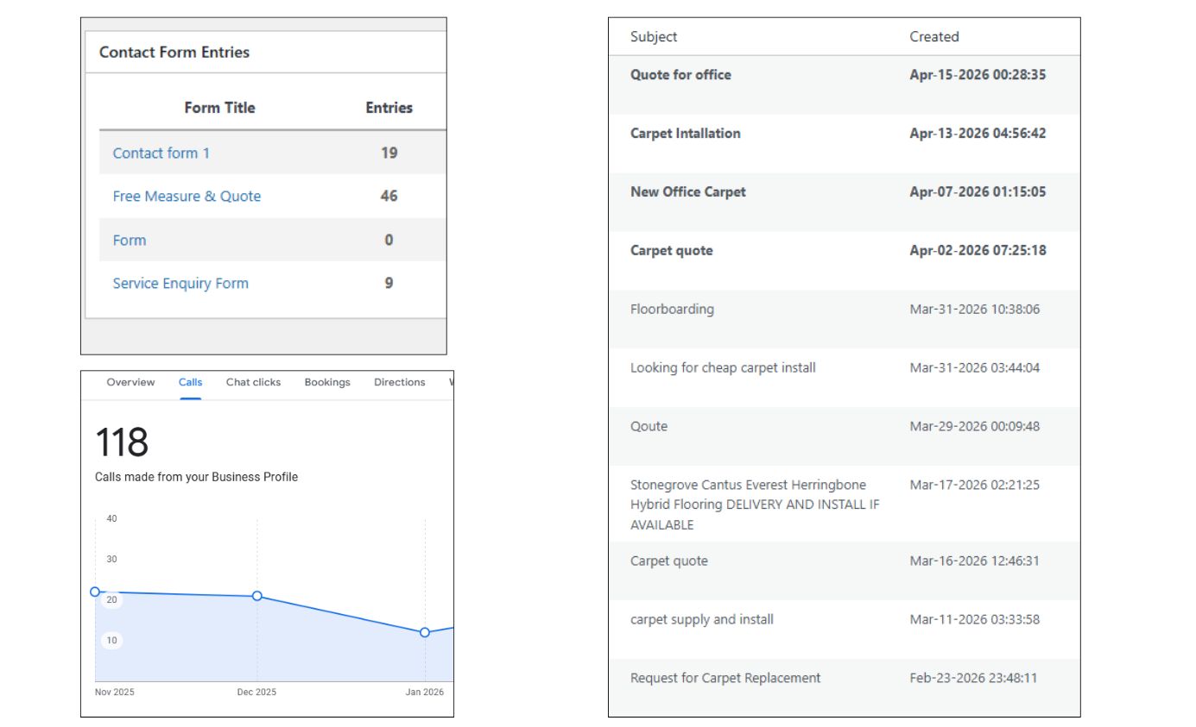Open the Contact form 1 link
The width and height of the screenshot is (1196, 727).
click(161, 153)
